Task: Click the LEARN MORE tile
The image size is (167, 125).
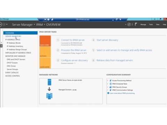Action: click(45, 63)
